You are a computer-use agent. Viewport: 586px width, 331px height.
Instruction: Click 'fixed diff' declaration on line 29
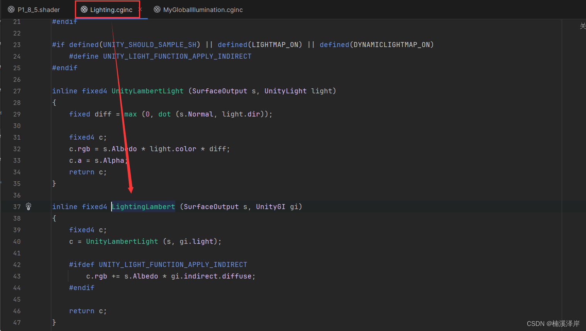click(90, 114)
